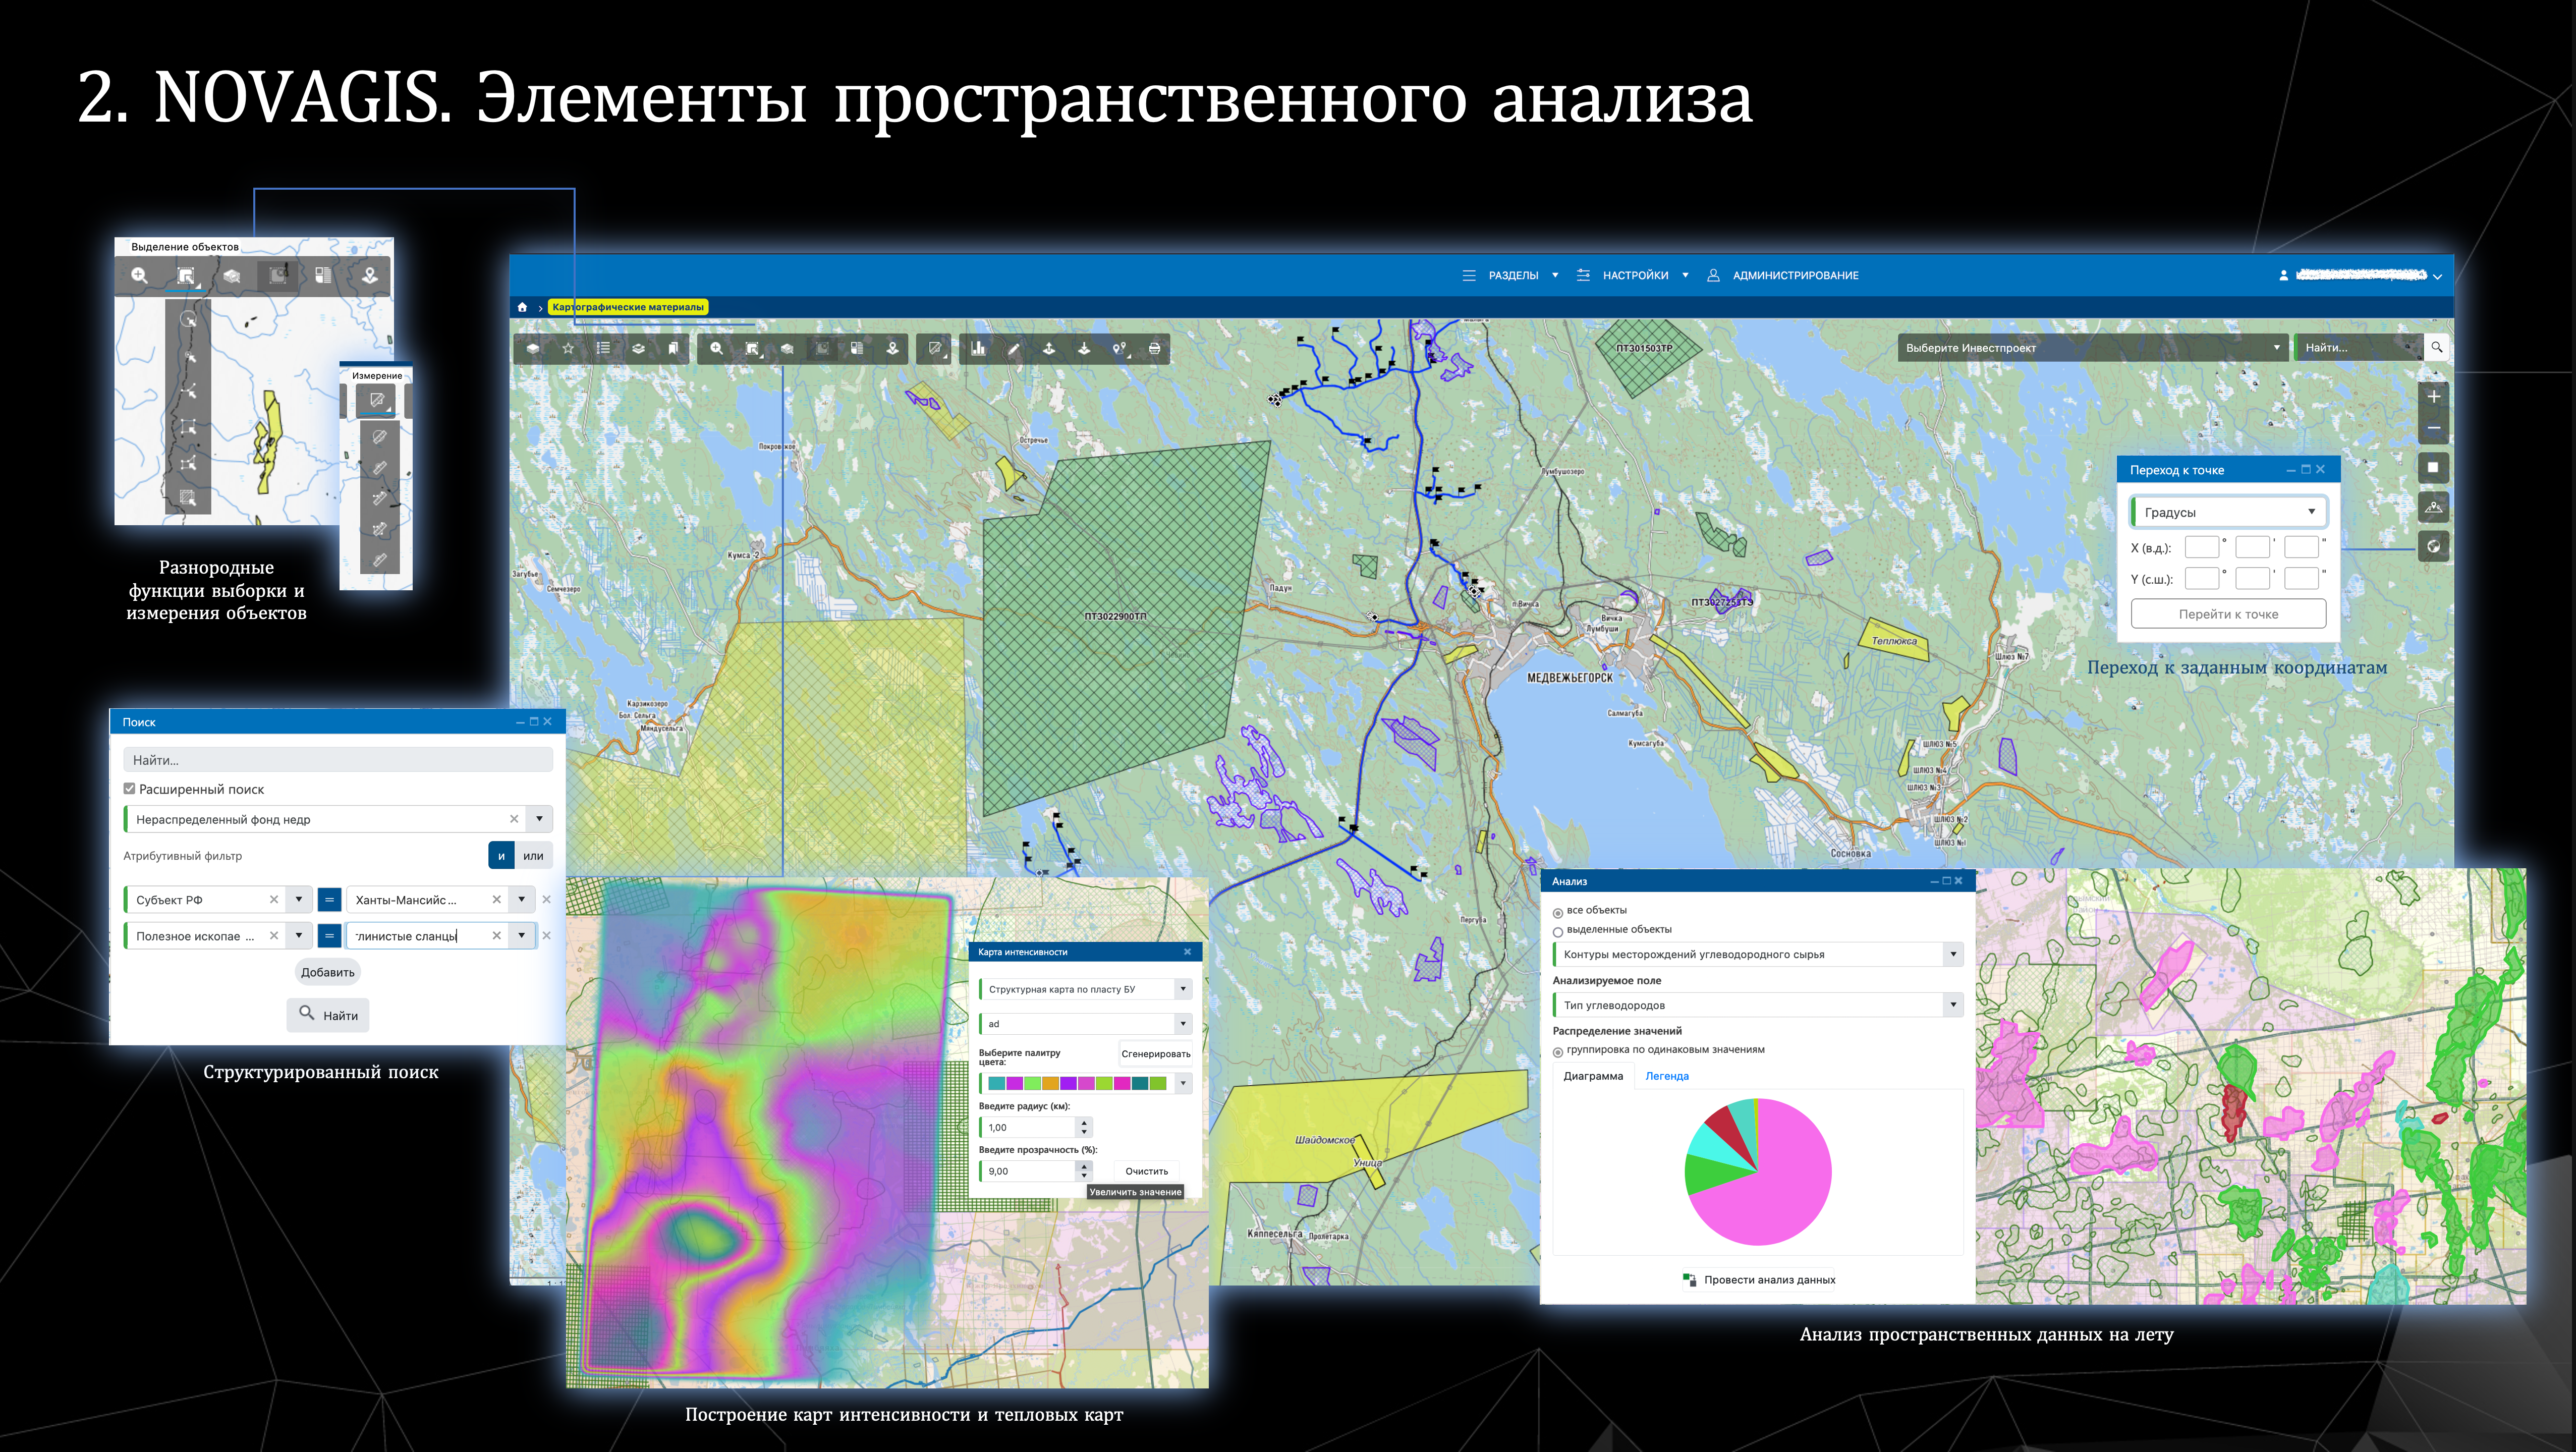
Task: Choose select-by-rectangle tool in the selection flyout
Action: click(x=188, y=428)
